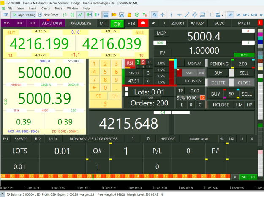Click the TECHNICAL button
This screenshot has height=197, width=264.
pos(193,81)
